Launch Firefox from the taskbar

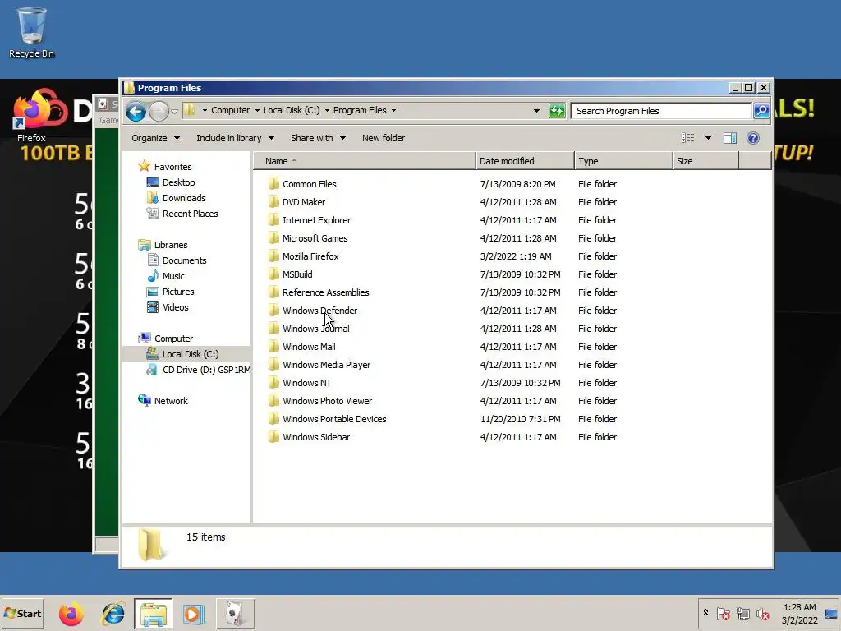(71, 614)
